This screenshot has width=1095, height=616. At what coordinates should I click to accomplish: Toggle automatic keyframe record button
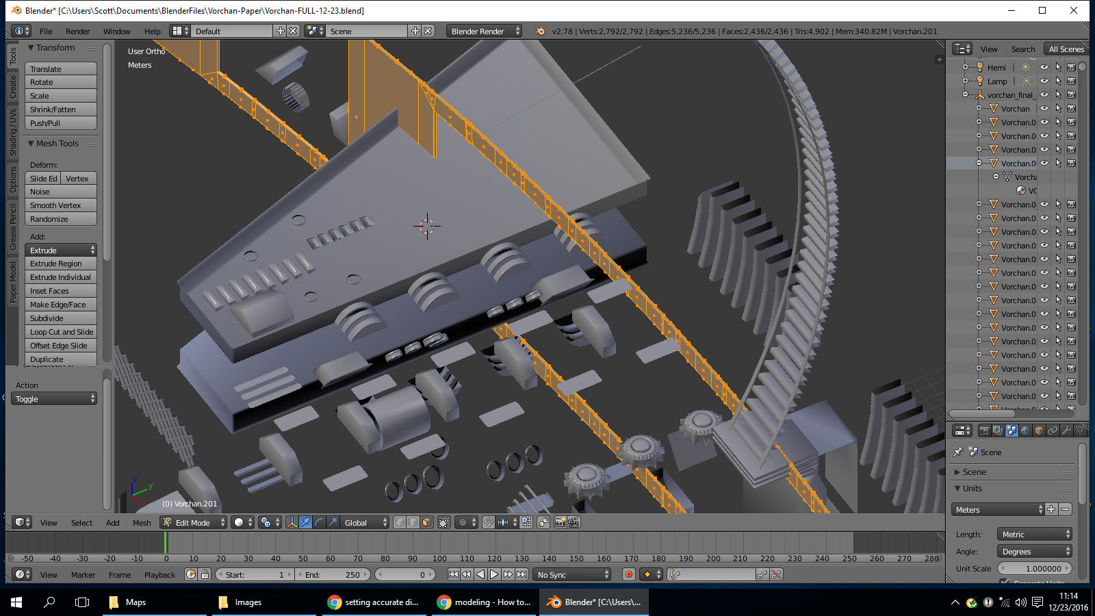click(629, 574)
